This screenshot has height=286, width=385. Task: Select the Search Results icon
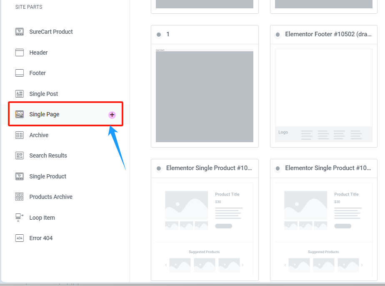pos(19,156)
